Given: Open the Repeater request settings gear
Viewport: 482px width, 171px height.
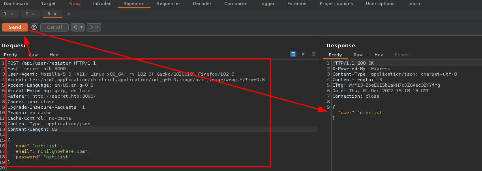Looking at the screenshot, I should pyautogui.click(x=34, y=27).
